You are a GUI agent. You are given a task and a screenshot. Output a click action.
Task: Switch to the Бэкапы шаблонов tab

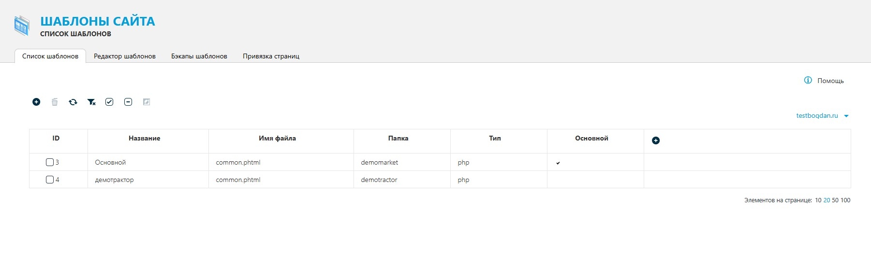click(199, 56)
